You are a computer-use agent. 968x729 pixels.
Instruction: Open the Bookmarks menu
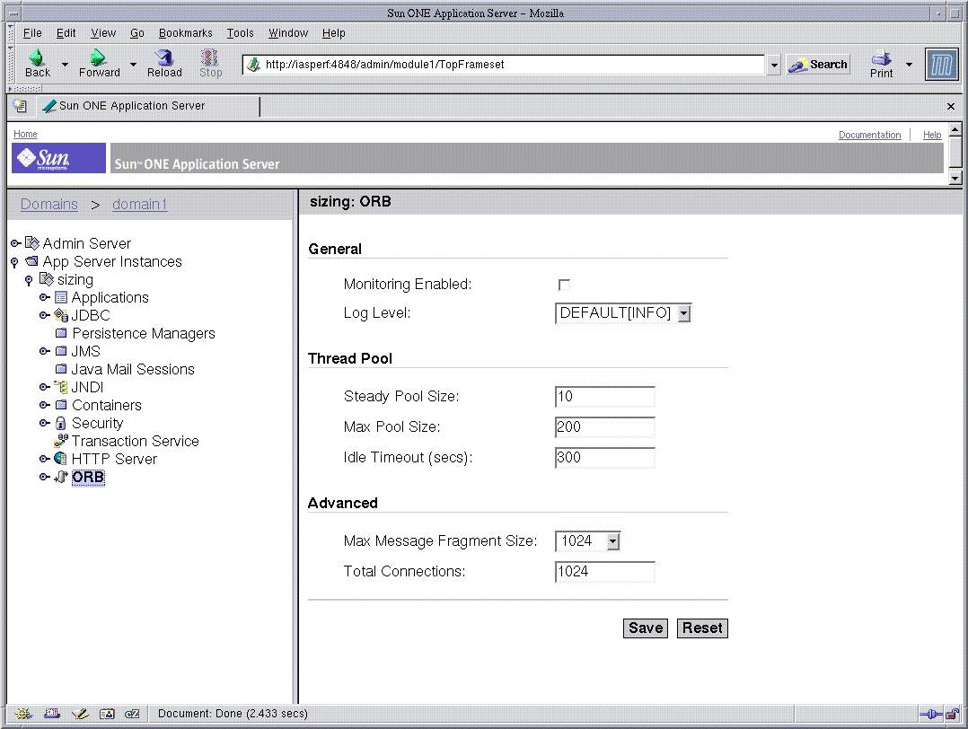[185, 32]
